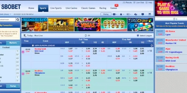The image size is (187, 93).
Task: Click the Select League shield icon
Action: 138,36
